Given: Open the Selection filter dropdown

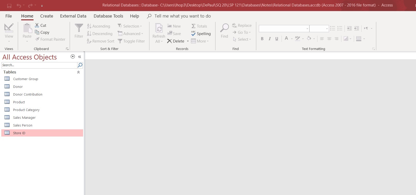Looking at the screenshot, I should [x=130, y=26].
